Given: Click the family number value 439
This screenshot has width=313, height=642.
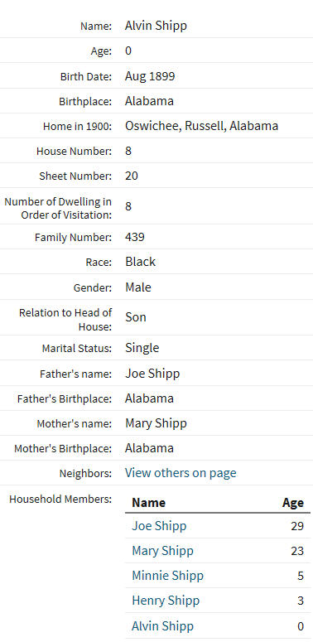Looking at the screenshot, I should 135,237.
